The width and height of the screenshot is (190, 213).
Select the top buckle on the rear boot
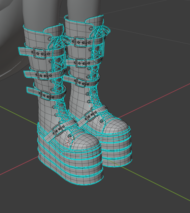(x=80, y=42)
